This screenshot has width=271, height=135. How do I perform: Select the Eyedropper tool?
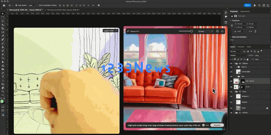2,36
